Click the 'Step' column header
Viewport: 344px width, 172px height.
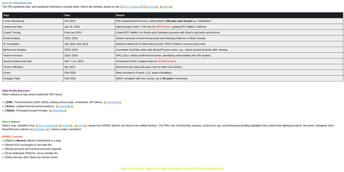(33, 15)
